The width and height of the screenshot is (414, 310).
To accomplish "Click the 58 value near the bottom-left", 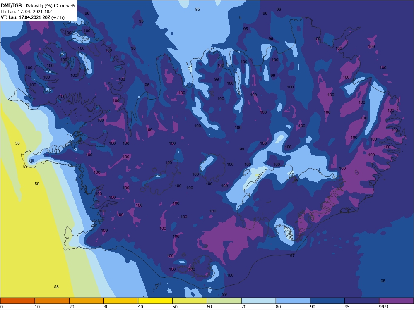I will (x=56, y=286).
